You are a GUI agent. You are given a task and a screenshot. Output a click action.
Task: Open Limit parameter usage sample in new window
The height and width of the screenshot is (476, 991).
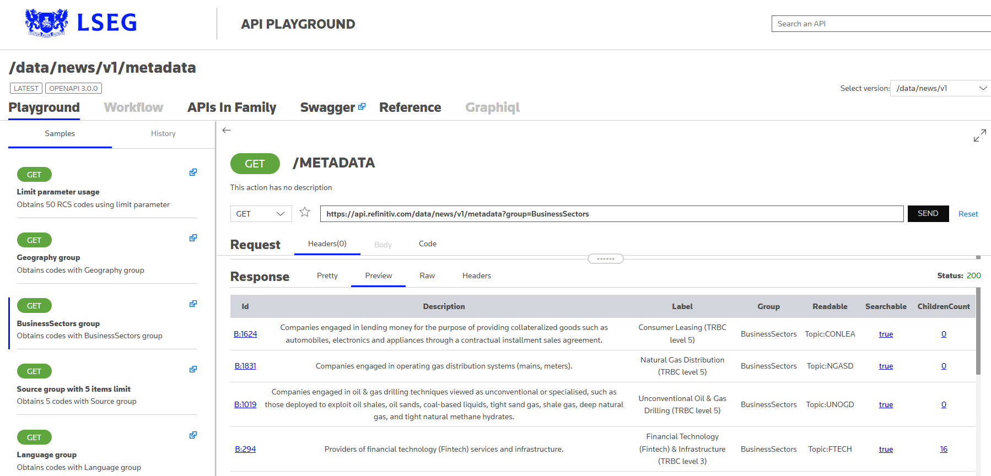193,172
